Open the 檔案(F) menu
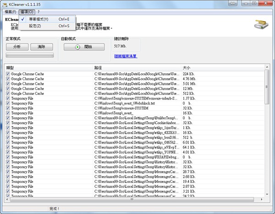 tap(11, 12)
